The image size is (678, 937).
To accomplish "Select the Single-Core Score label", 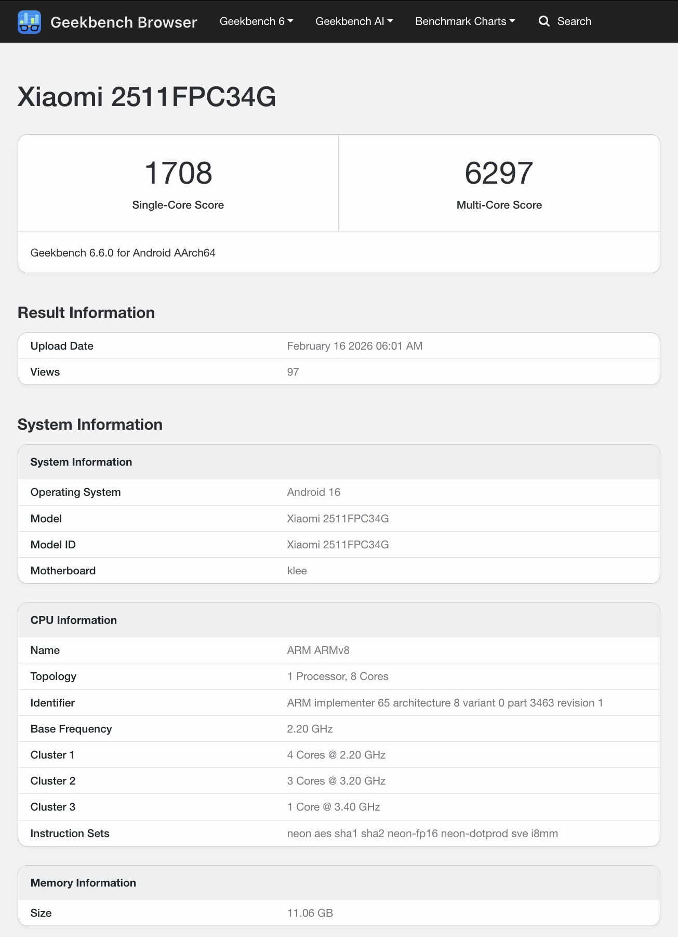I will point(178,205).
